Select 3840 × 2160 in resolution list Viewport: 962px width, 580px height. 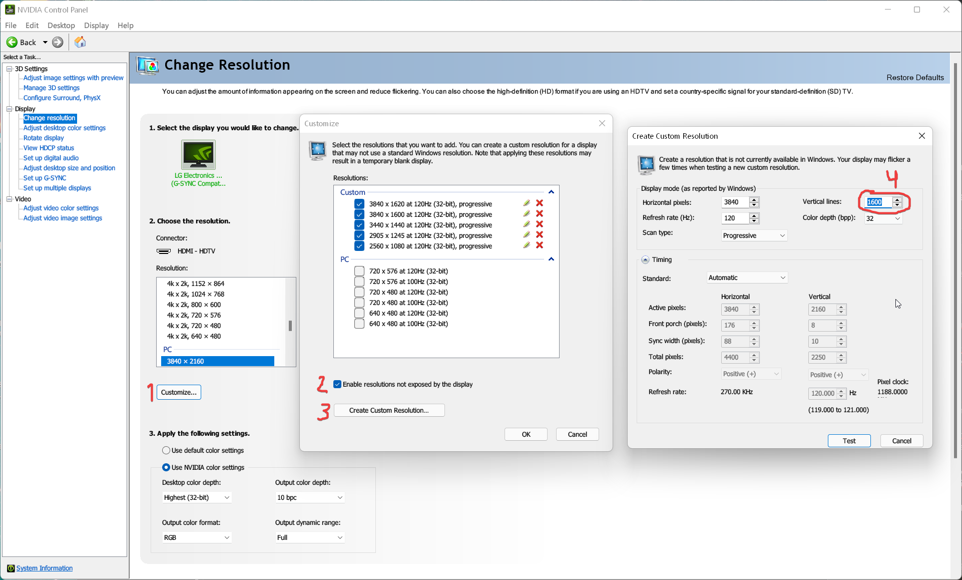(218, 361)
